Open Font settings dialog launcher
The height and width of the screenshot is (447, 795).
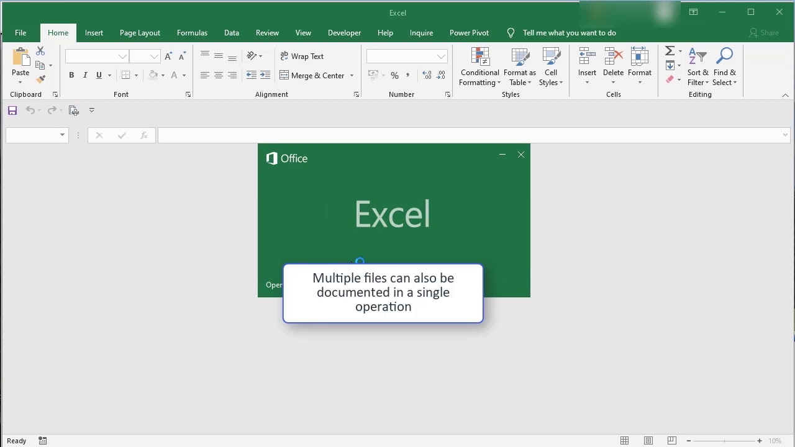click(188, 95)
